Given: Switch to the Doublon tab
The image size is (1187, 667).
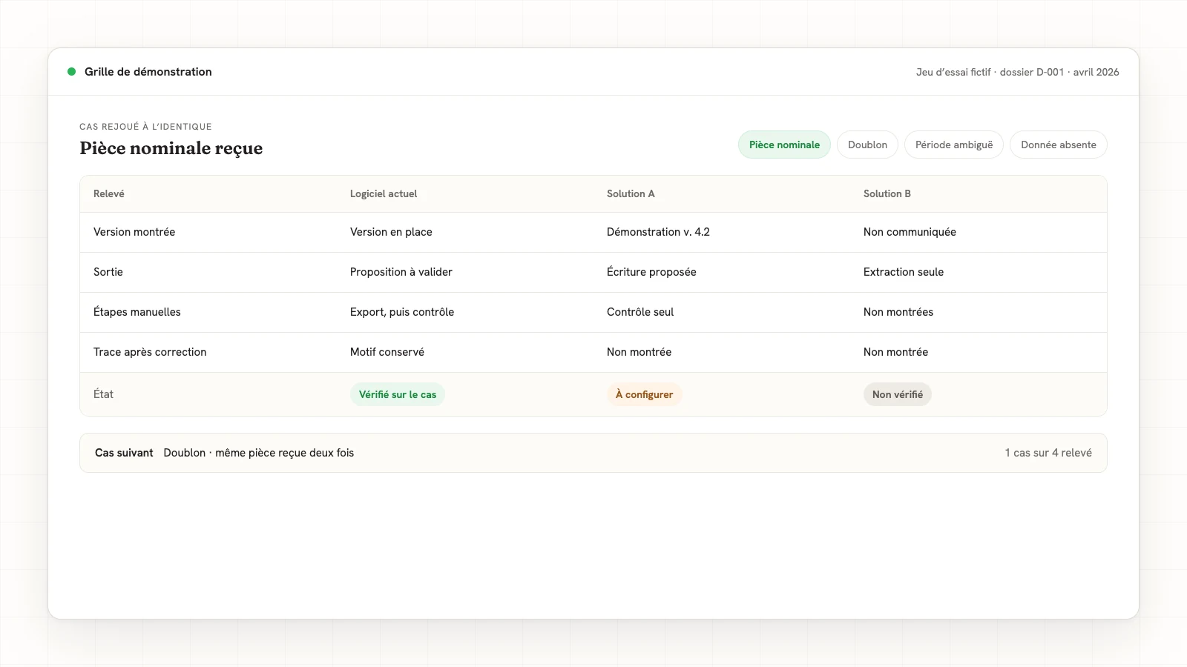Looking at the screenshot, I should click(x=867, y=145).
